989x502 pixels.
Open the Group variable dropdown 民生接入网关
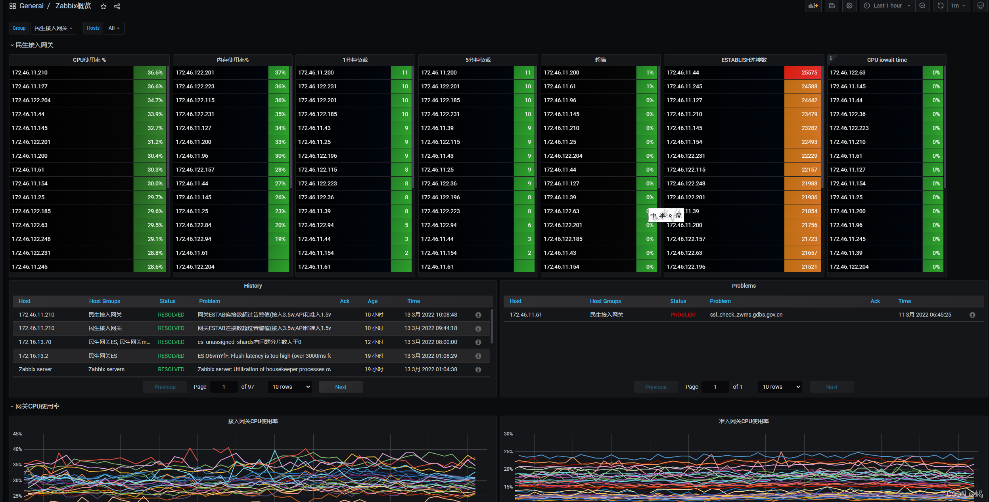click(54, 28)
